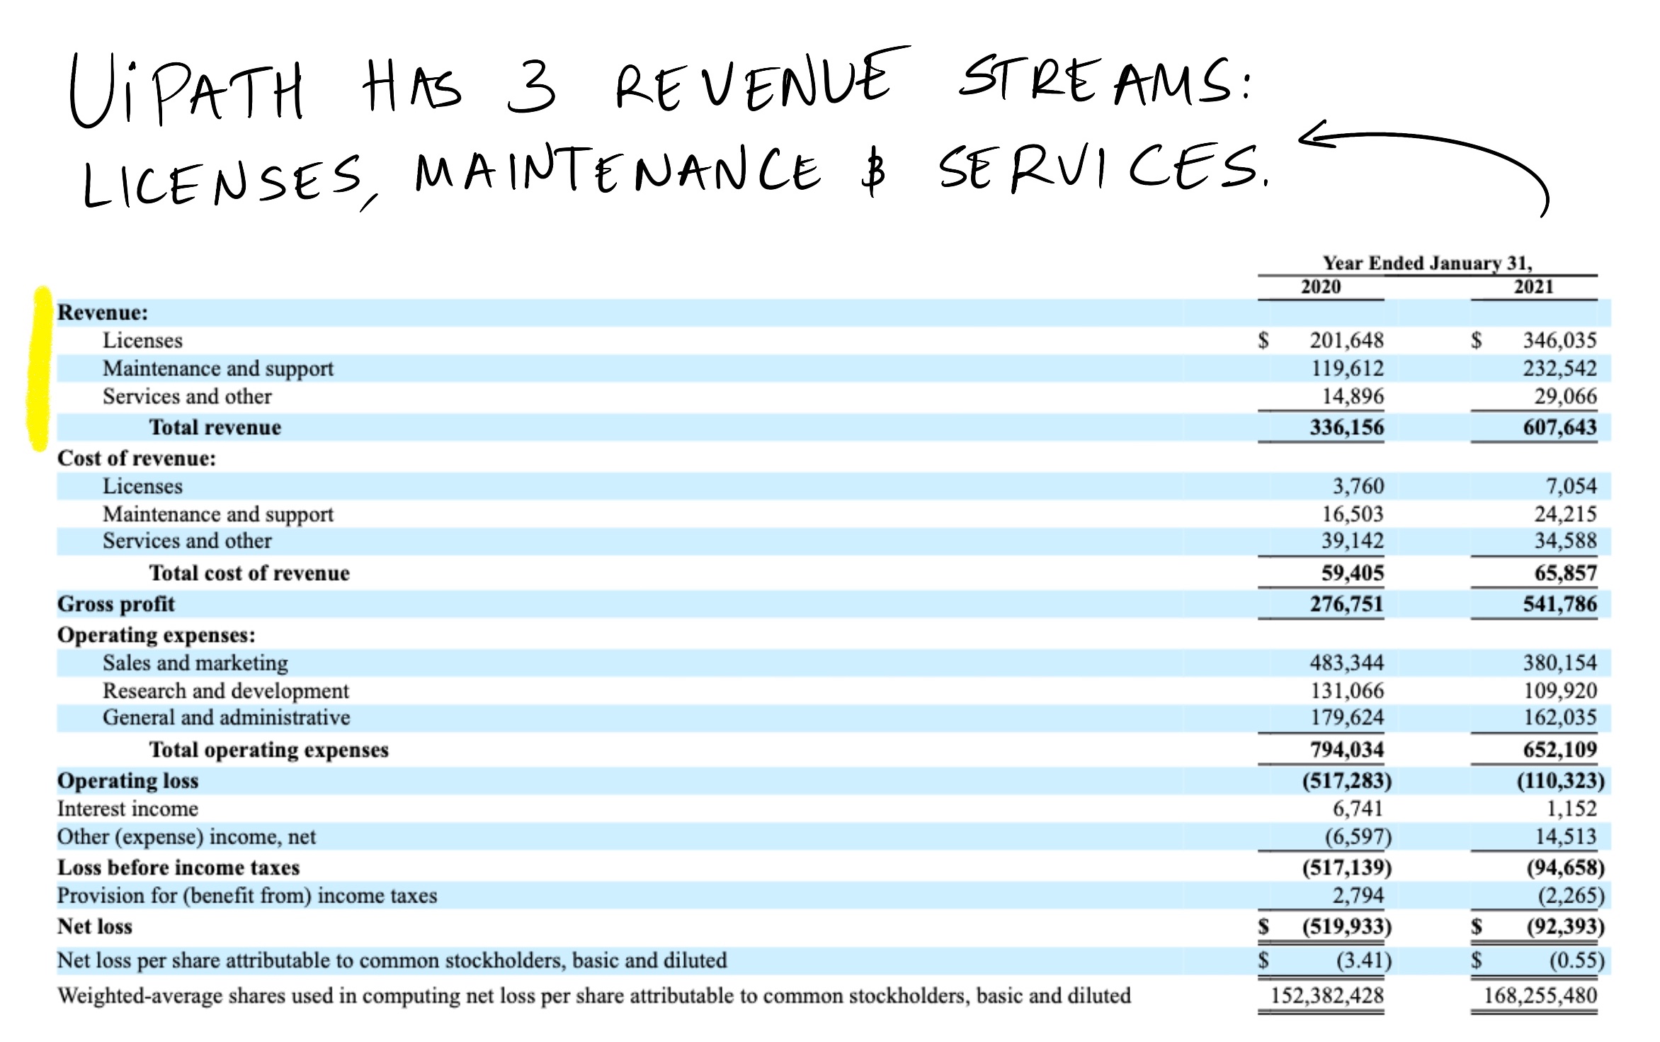Image resolution: width=1660 pixels, height=1042 pixels.
Task: Click the 'General and administrative' label
Action: pos(227,718)
